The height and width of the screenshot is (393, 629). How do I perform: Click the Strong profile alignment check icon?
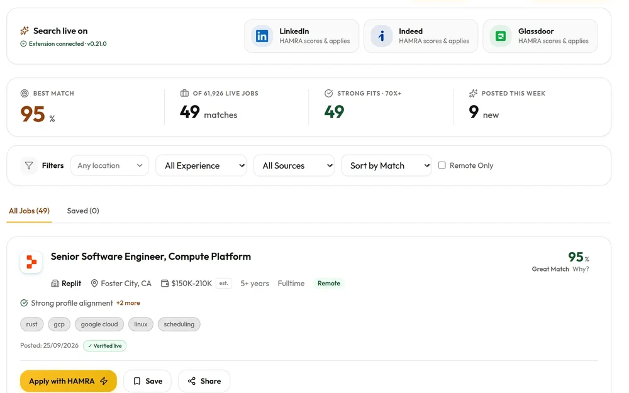click(x=24, y=303)
